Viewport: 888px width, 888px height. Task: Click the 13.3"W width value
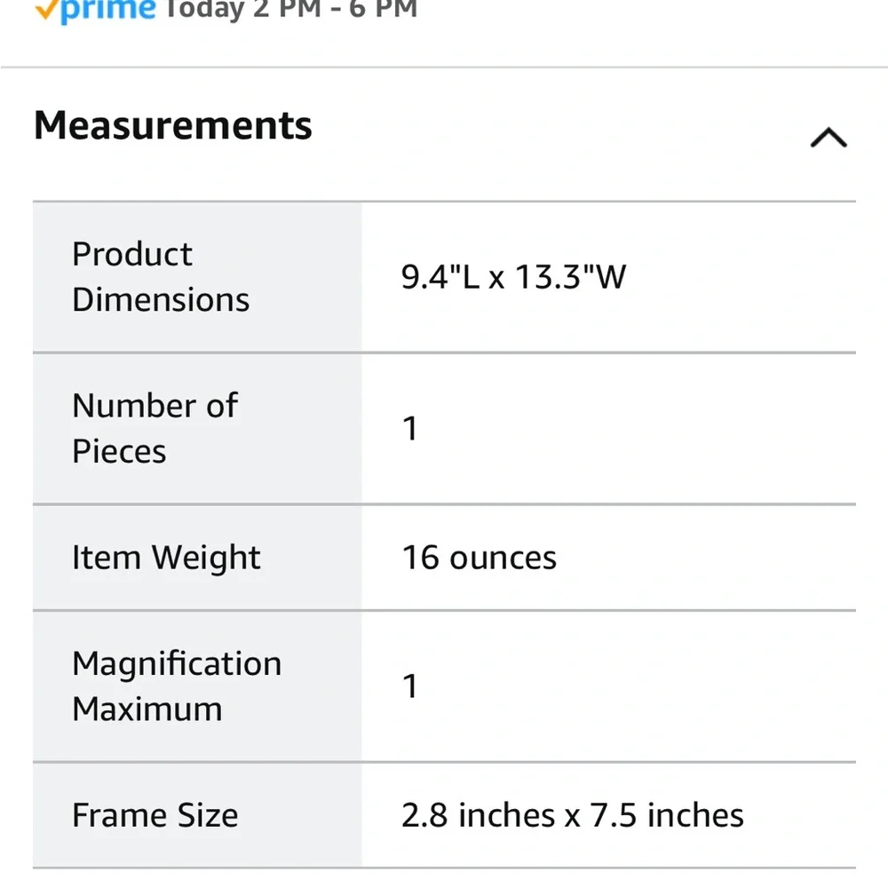(x=570, y=277)
